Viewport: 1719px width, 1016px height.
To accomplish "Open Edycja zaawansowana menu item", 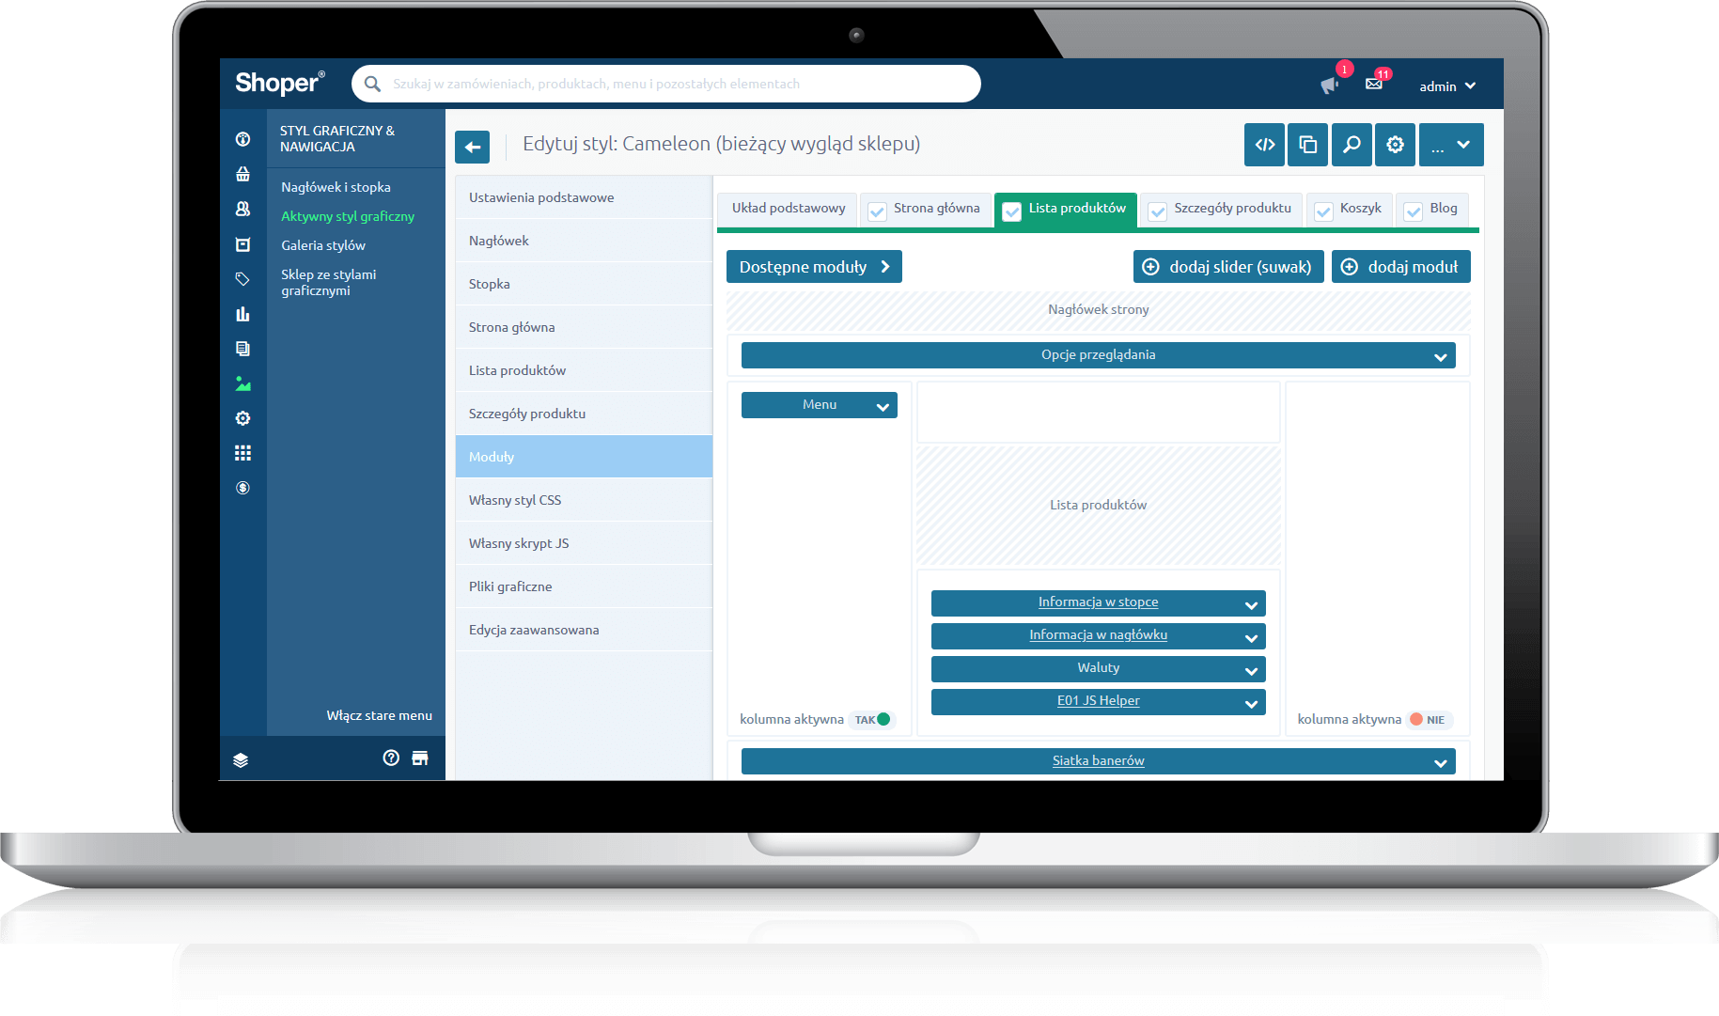I will click(x=584, y=630).
